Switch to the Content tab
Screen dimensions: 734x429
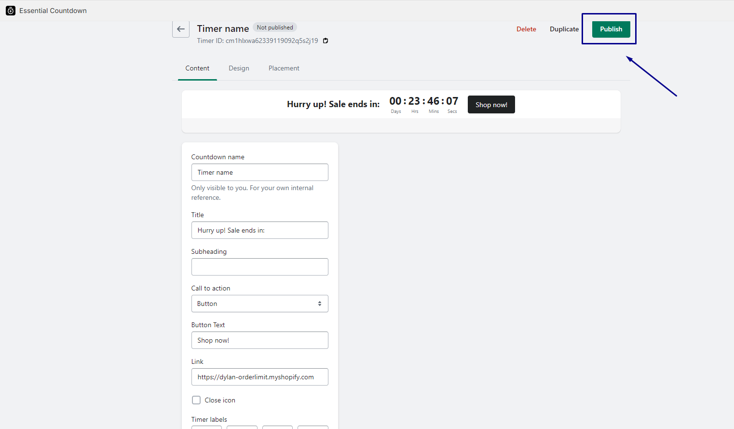point(197,68)
